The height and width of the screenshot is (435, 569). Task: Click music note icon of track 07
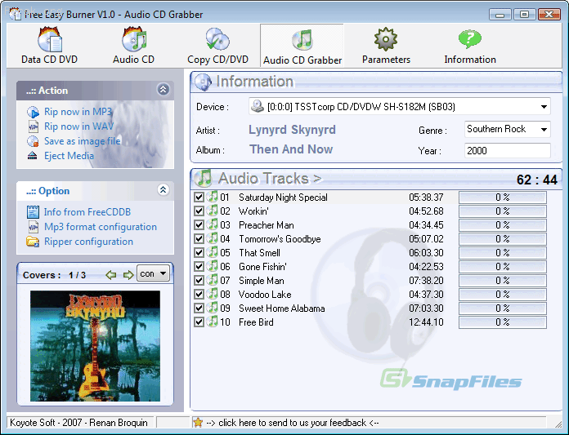pyautogui.click(x=213, y=280)
